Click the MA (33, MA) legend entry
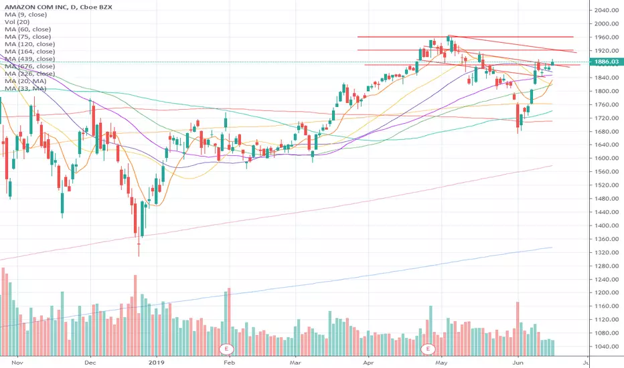This screenshot has width=624, height=368. (25, 88)
